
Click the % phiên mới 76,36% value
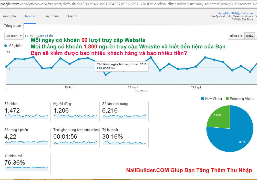point(15,163)
